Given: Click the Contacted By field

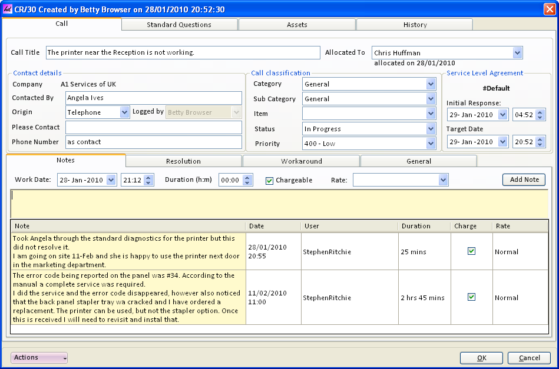Looking at the screenshot, I should [154, 98].
